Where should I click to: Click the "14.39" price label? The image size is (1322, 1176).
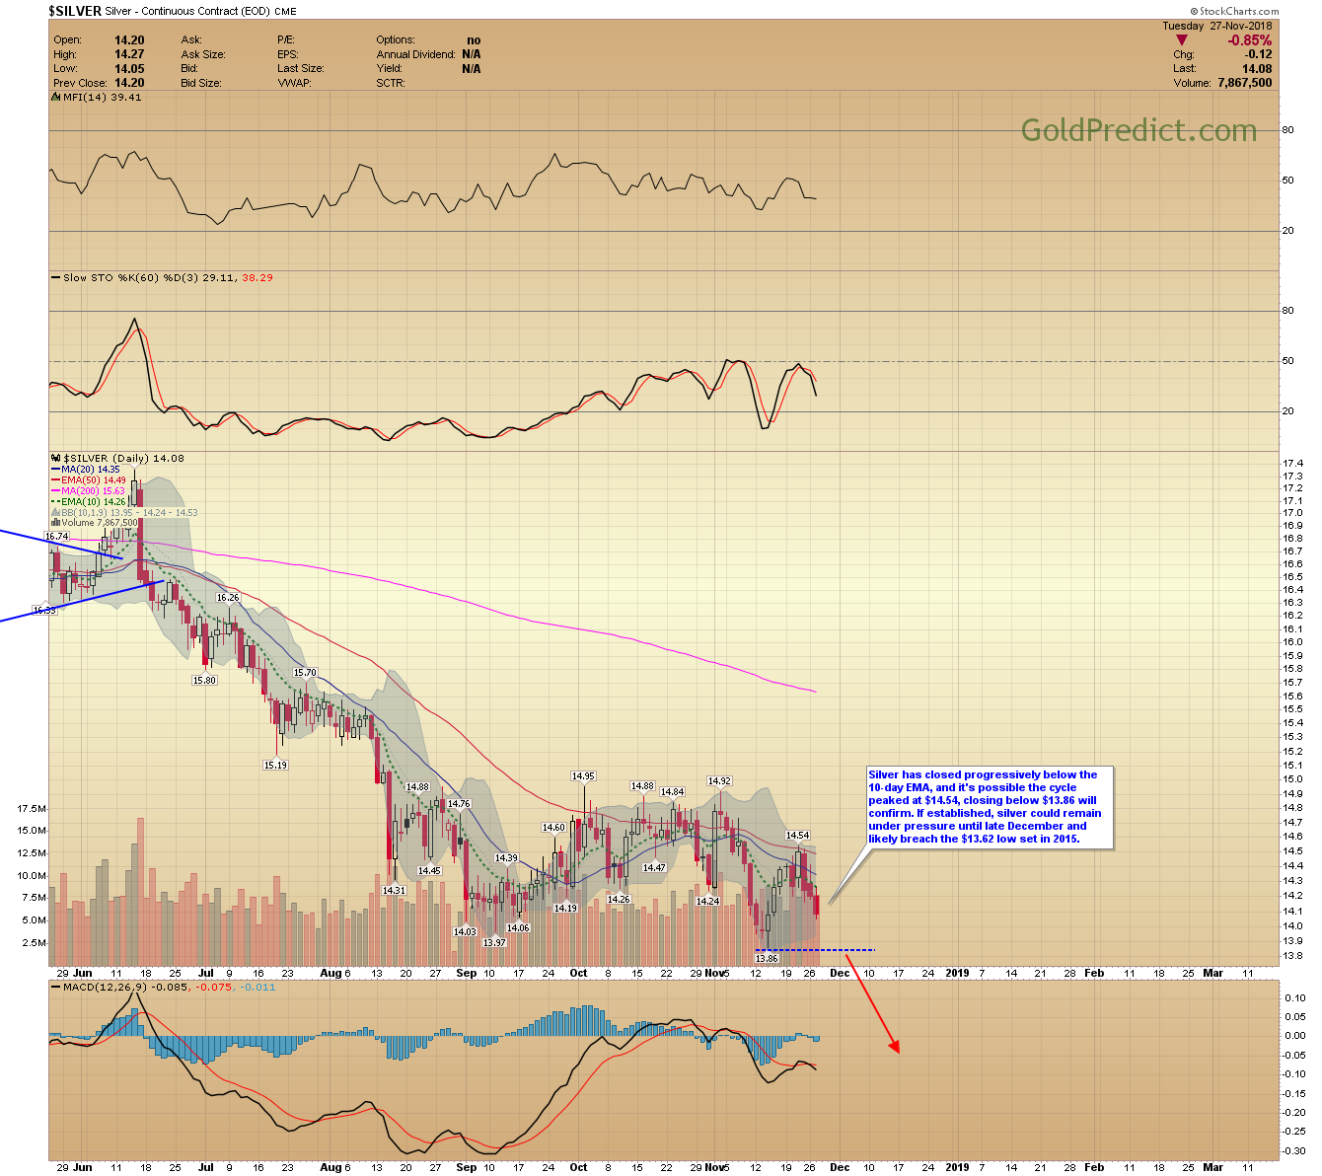coord(506,858)
